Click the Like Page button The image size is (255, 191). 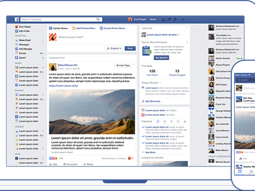click(x=123, y=65)
